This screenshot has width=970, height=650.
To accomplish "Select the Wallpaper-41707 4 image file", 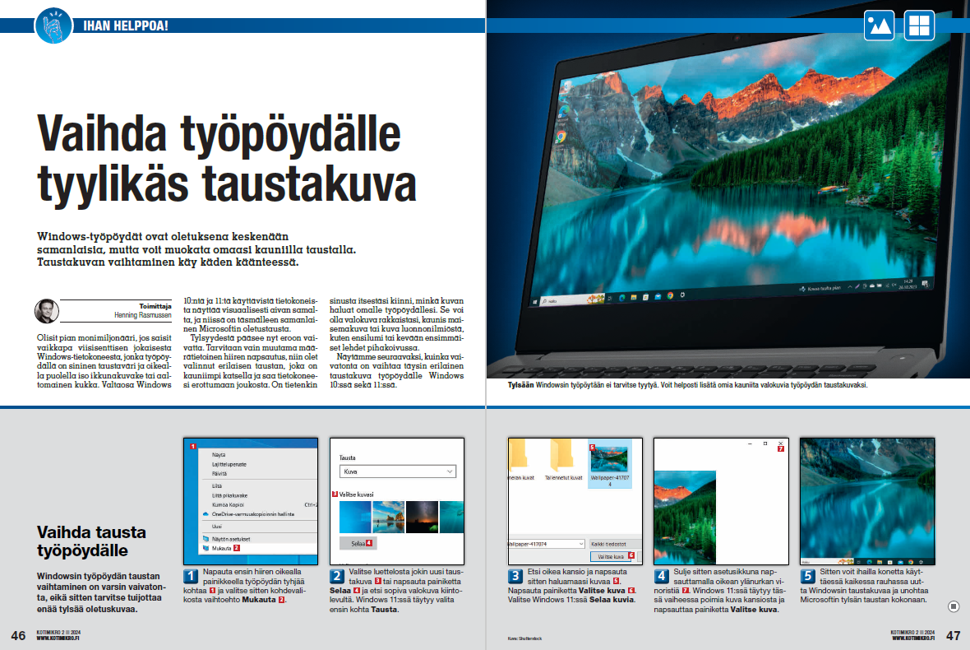I will coord(609,464).
